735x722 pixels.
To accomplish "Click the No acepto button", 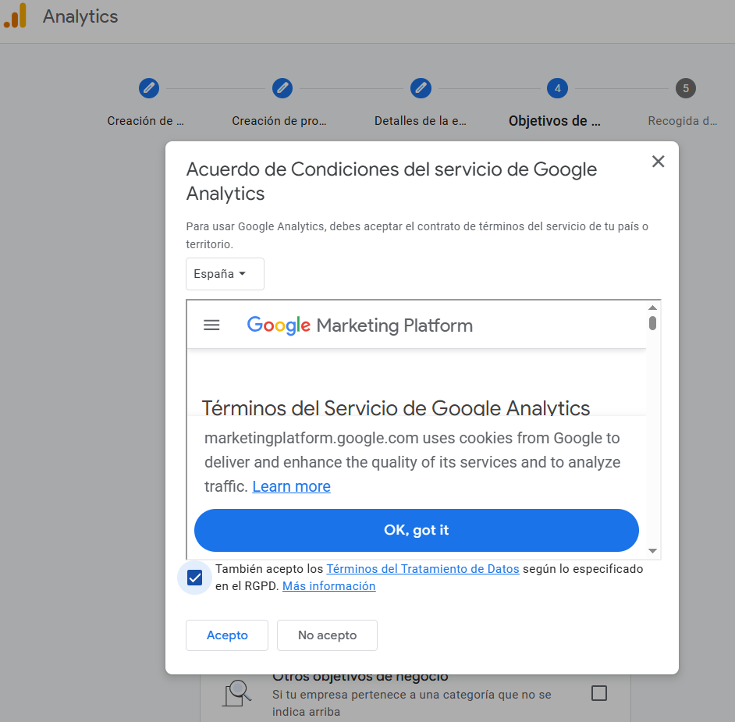I will coord(327,635).
